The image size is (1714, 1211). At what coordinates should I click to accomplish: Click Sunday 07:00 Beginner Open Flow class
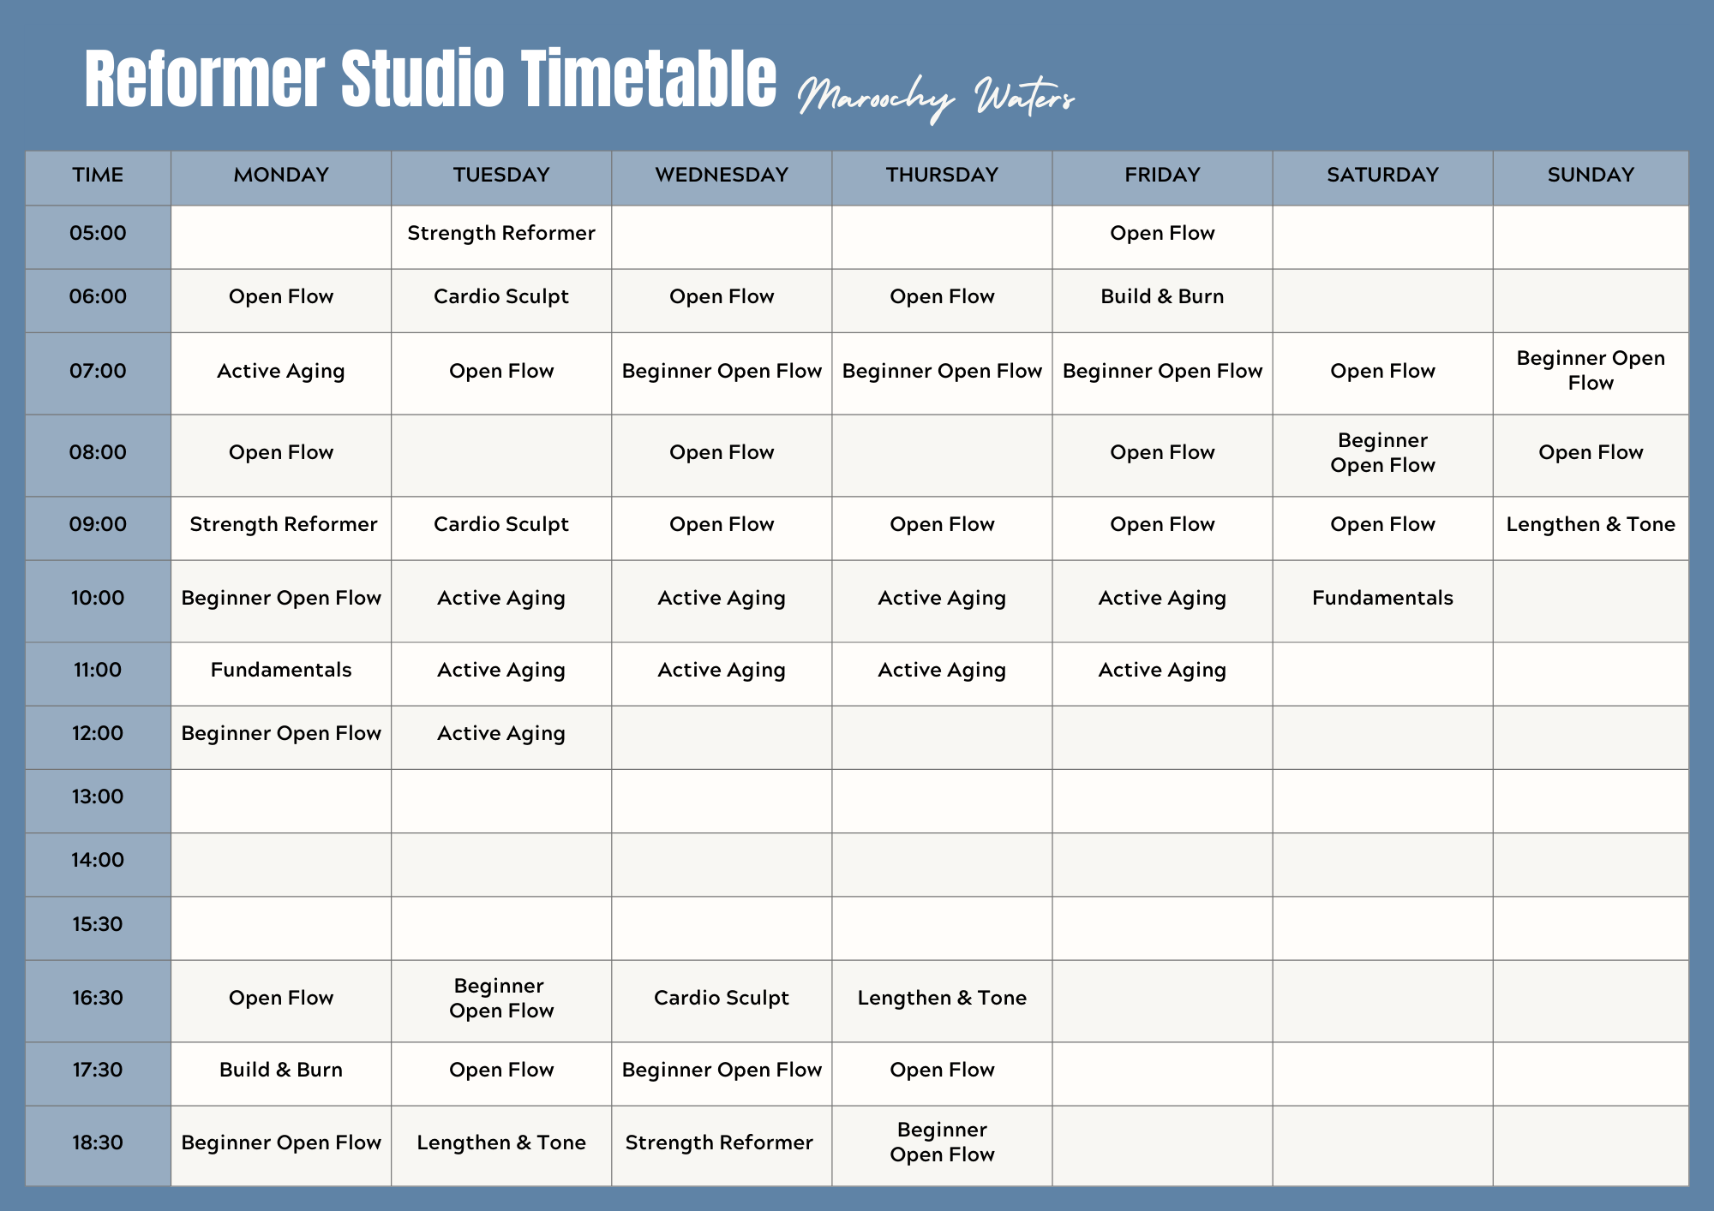click(1591, 370)
